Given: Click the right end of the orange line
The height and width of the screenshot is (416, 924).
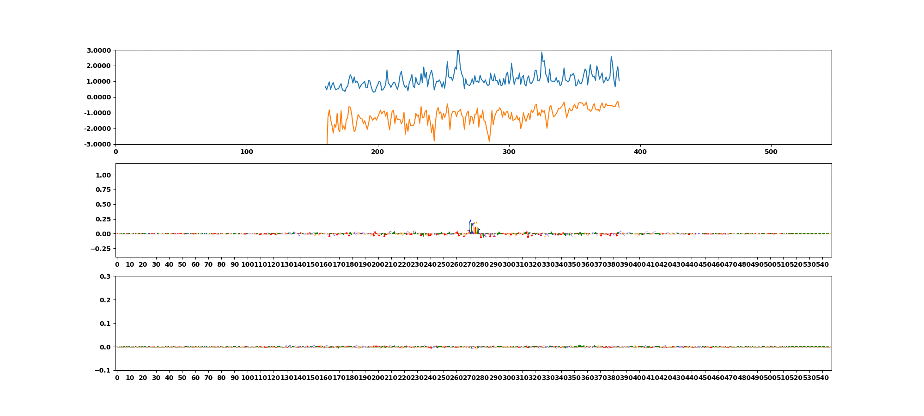Looking at the screenshot, I should point(619,107).
